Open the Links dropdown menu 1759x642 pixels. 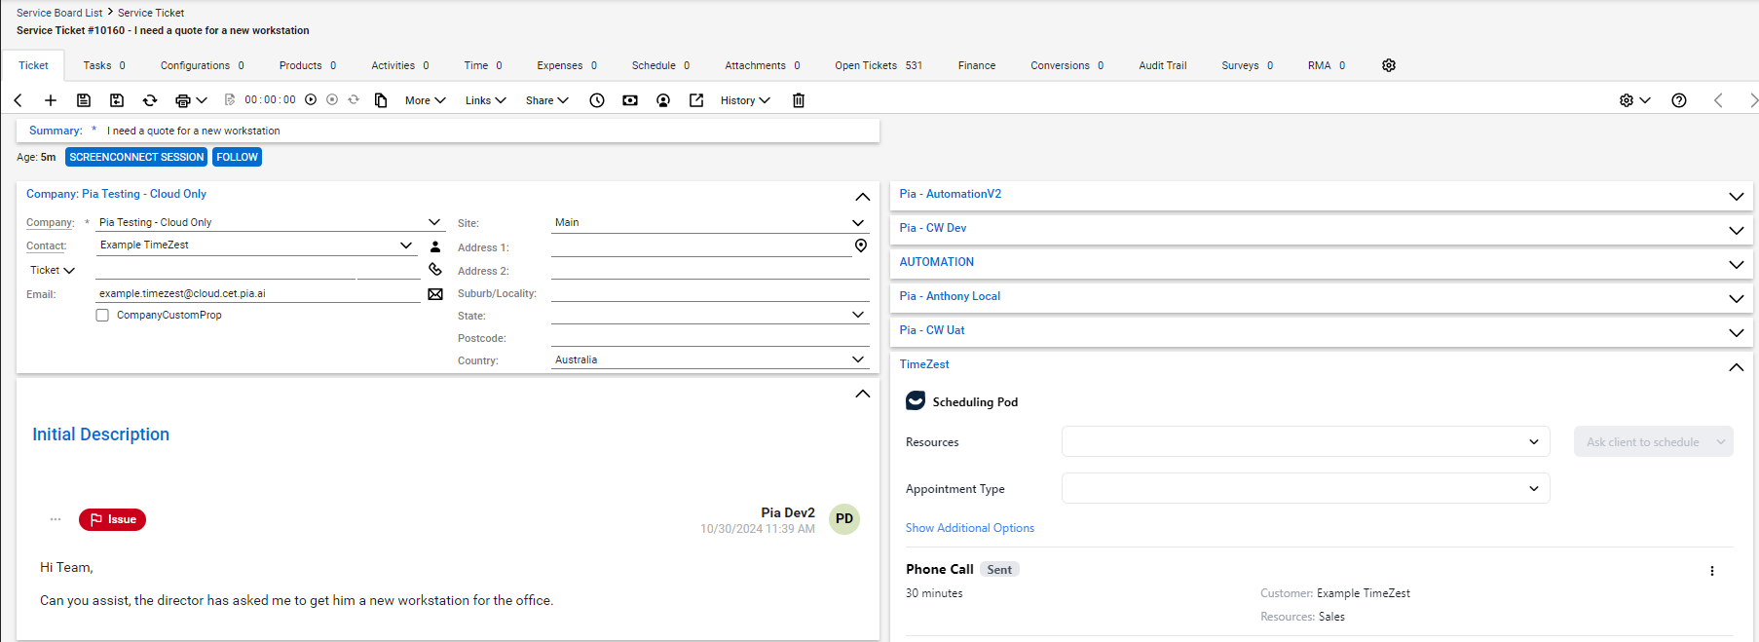[486, 100]
